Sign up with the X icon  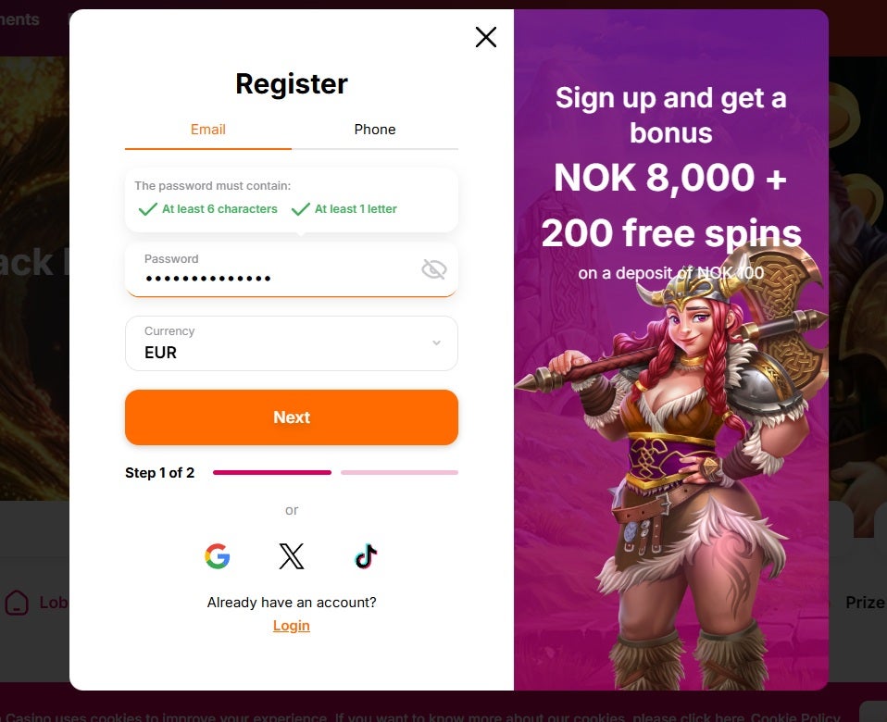coord(292,556)
